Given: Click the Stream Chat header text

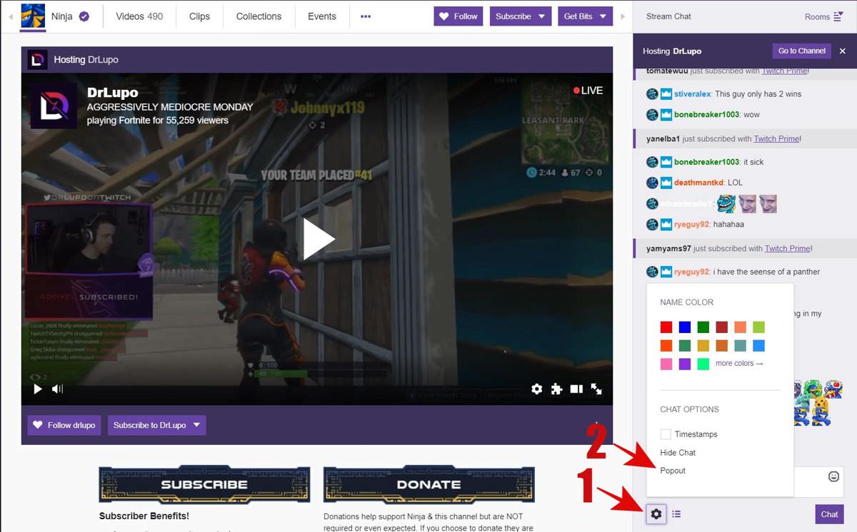Looking at the screenshot, I should click(668, 16).
